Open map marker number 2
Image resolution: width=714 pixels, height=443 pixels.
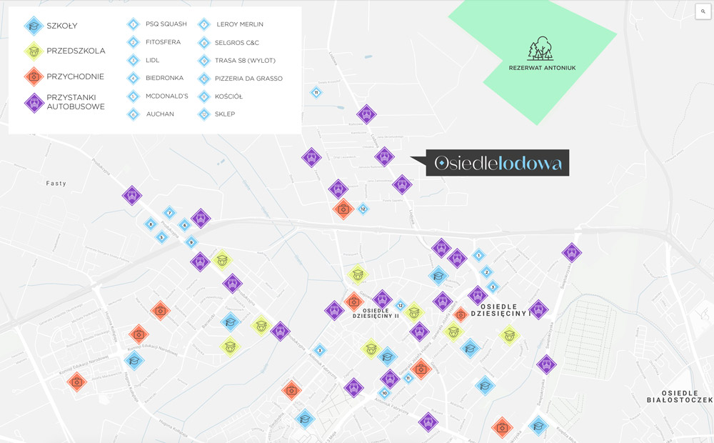(486, 272)
